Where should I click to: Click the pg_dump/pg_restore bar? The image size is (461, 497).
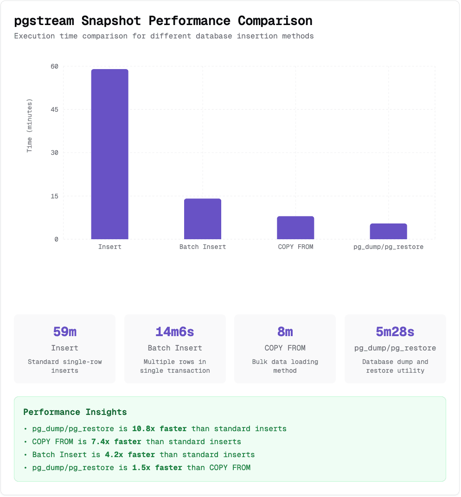[x=388, y=231]
